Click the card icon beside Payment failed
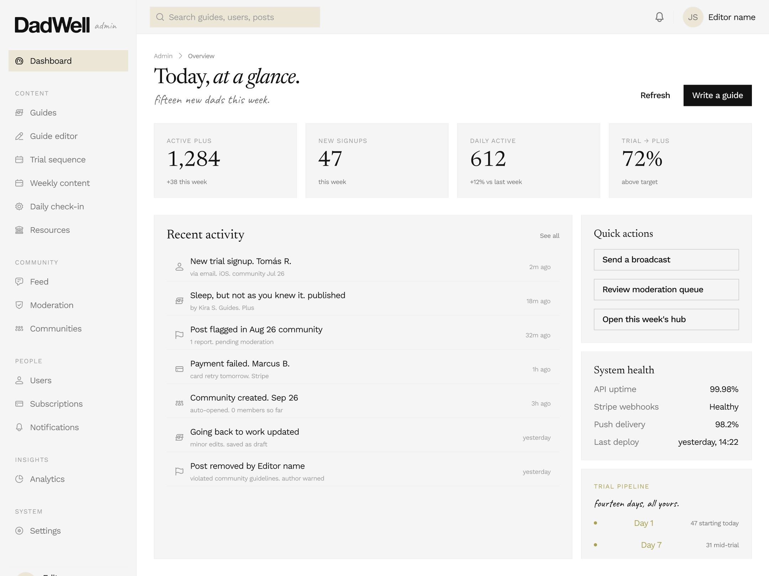 click(179, 369)
